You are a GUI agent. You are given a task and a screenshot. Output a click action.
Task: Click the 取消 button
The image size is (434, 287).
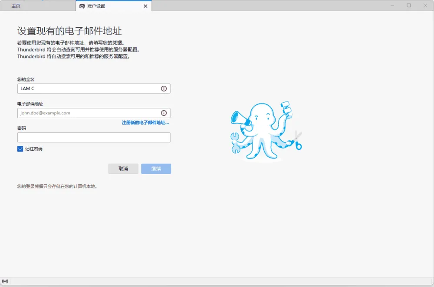123,169
